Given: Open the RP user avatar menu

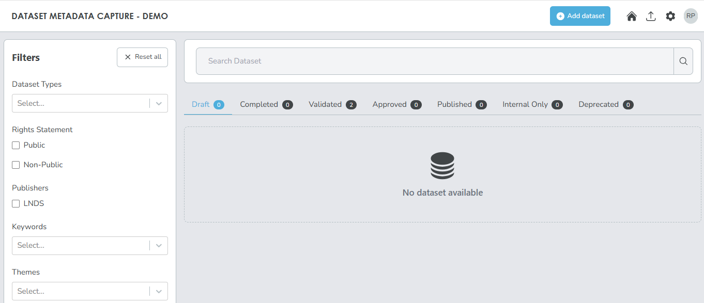Looking at the screenshot, I should [691, 16].
